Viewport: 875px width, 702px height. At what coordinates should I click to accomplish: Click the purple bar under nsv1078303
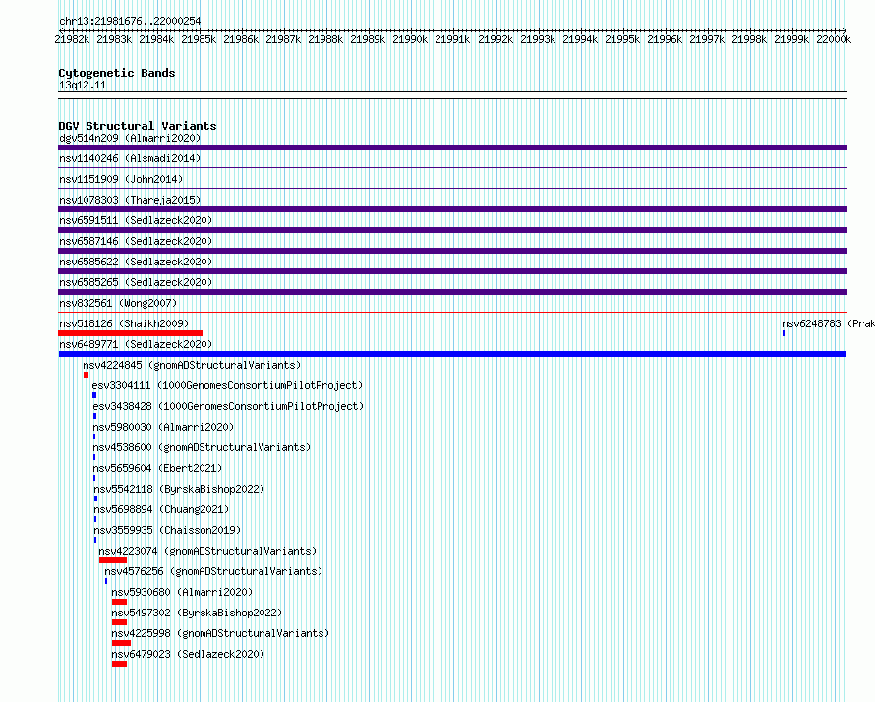[452, 209]
